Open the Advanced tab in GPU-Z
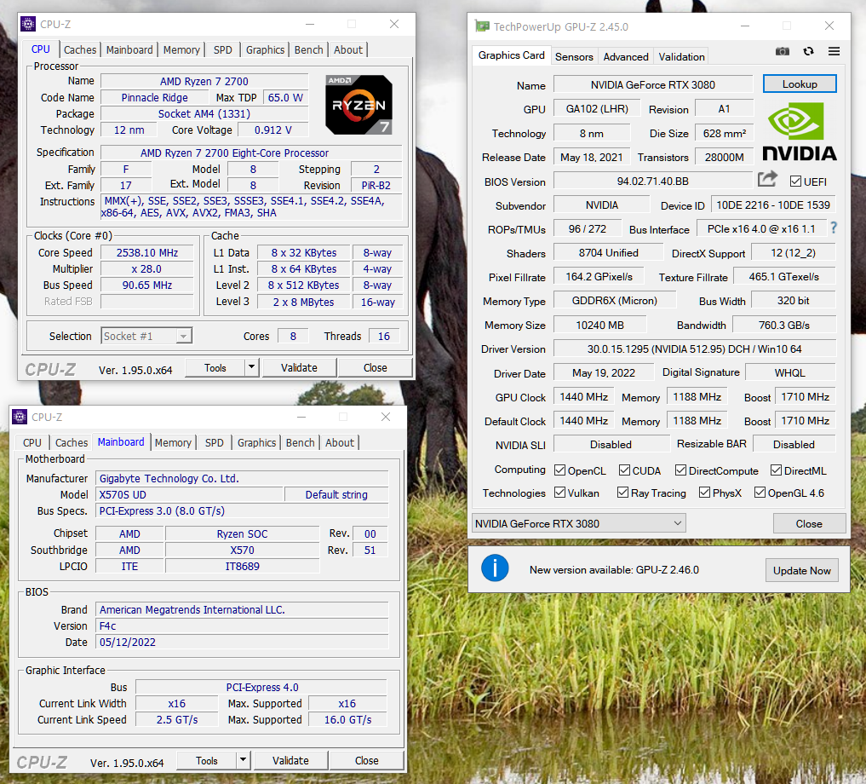This screenshot has height=784, width=866. [x=625, y=56]
